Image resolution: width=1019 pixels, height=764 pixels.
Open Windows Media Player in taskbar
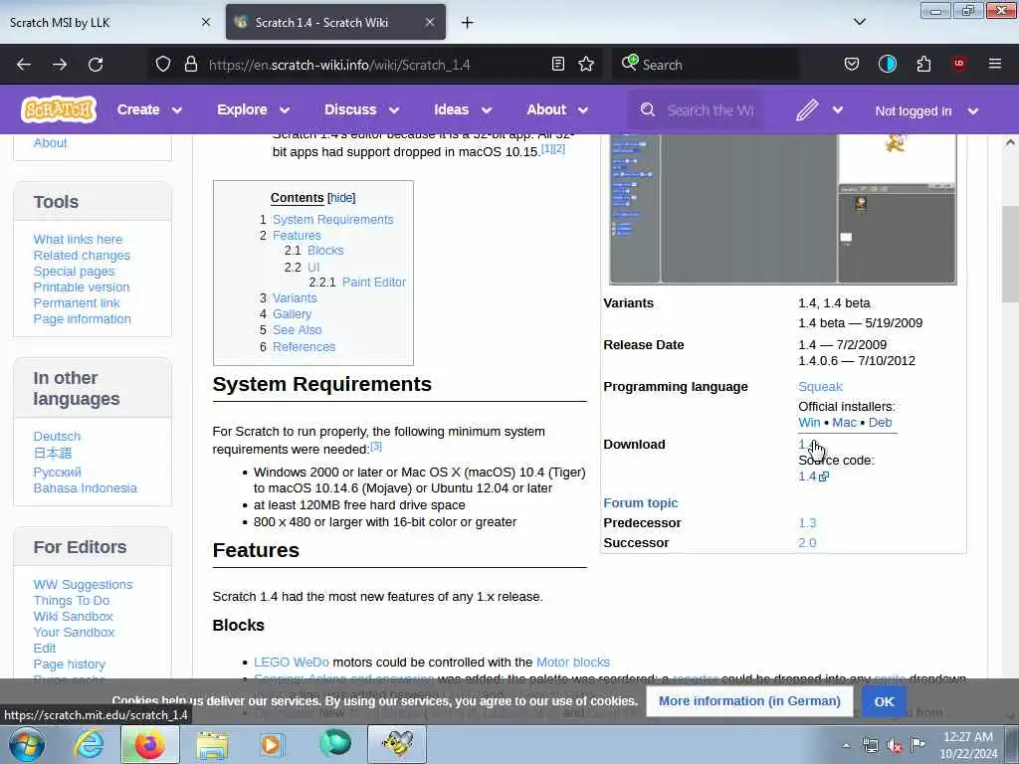click(x=272, y=744)
